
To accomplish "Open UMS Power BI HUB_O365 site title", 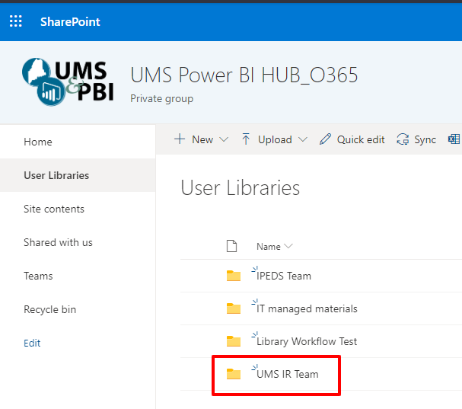I will coord(244,75).
